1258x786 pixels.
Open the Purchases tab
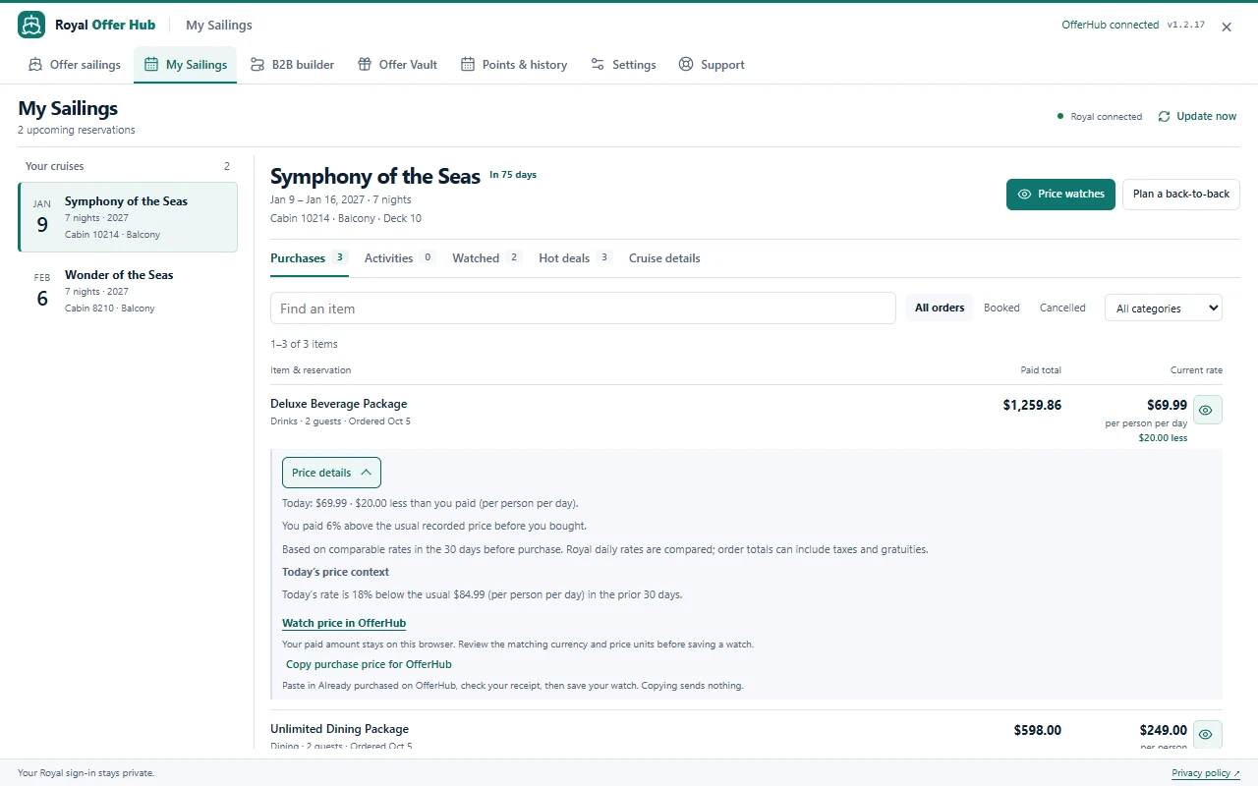(309, 258)
